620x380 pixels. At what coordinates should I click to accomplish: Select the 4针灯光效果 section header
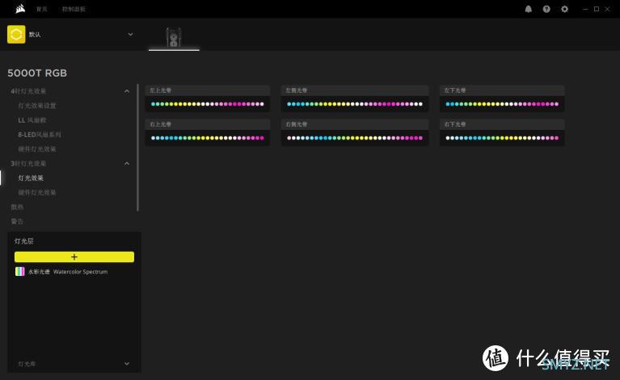pyautogui.click(x=28, y=91)
